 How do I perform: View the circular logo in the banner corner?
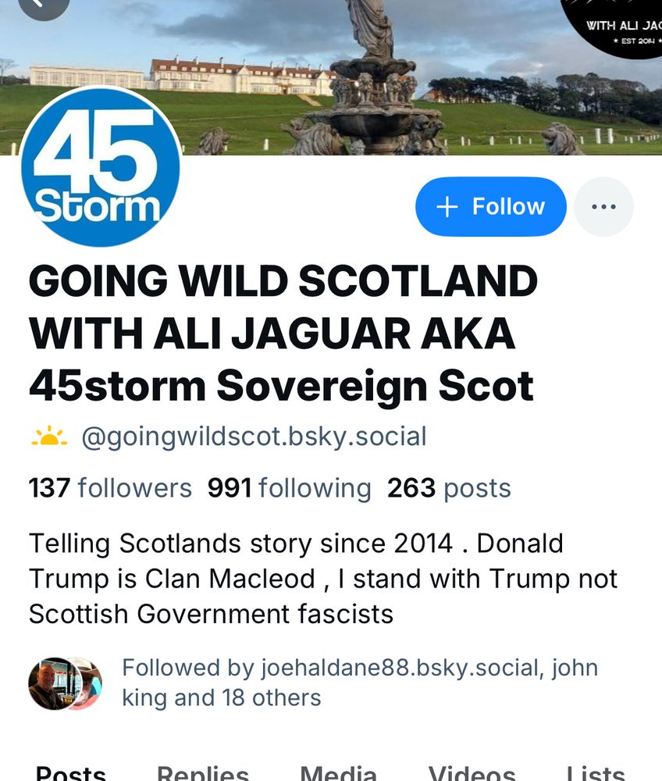(614, 25)
